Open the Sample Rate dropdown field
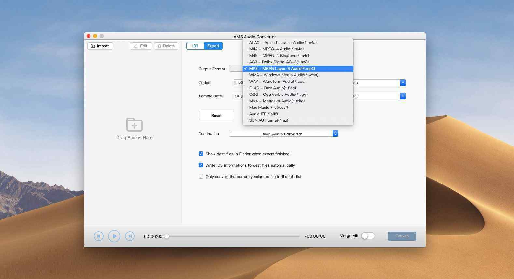 (x=238, y=96)
